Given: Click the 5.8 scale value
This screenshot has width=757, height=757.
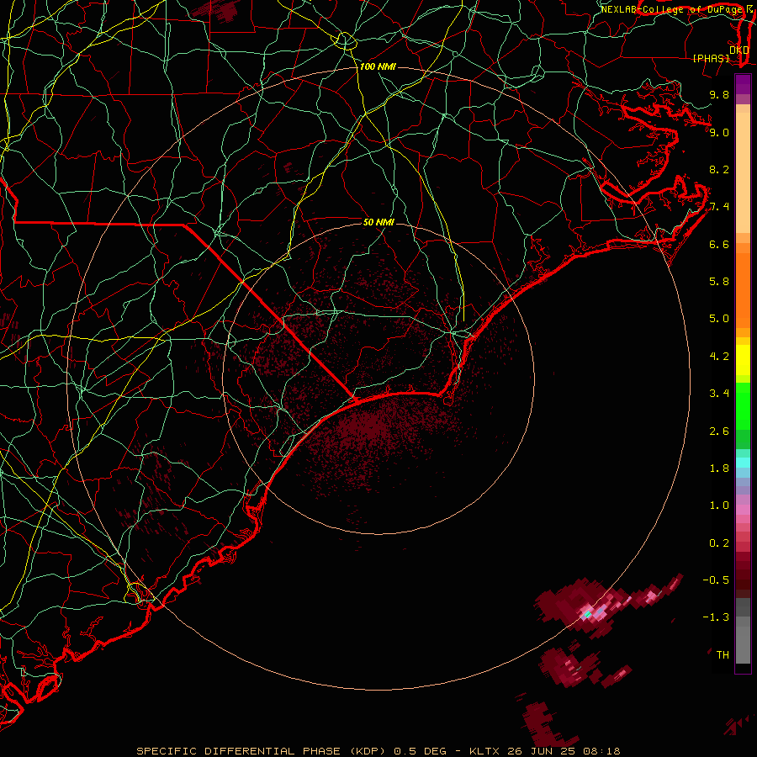Looking at the screenshot, I should pyautogui.click(x=719, y=282).
